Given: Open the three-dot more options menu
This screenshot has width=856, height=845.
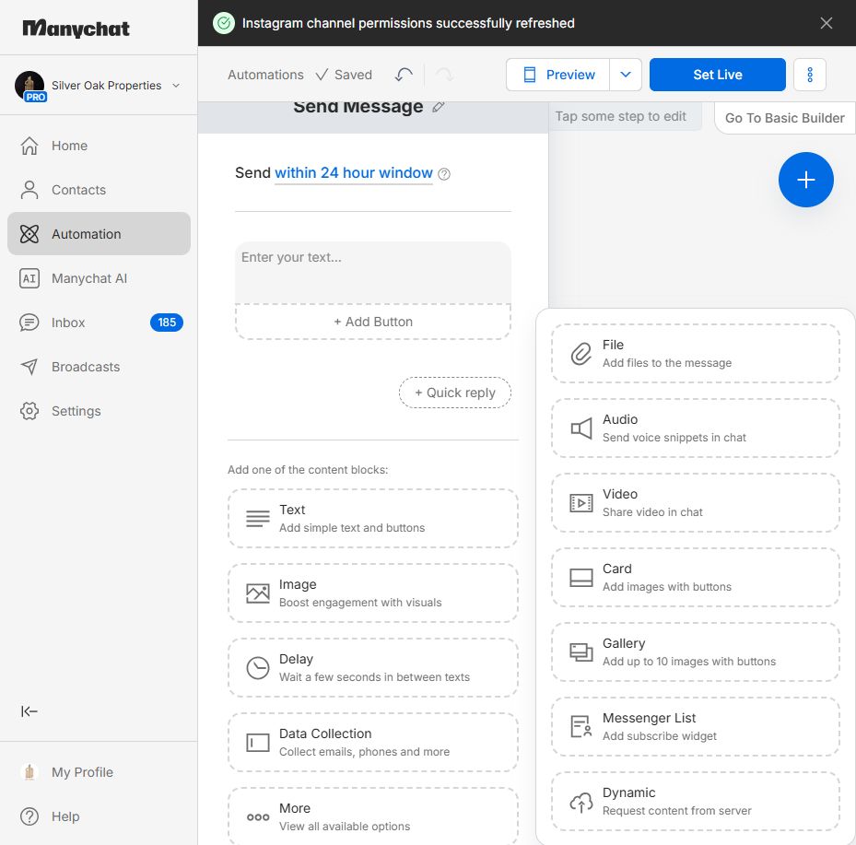Looking at the screenshot, I should click(x=810, y=75).
